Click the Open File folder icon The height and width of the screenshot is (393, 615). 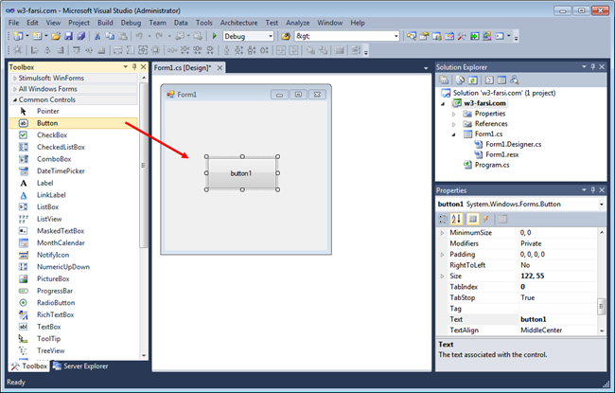pyautogui.click(x=56, y=36)
